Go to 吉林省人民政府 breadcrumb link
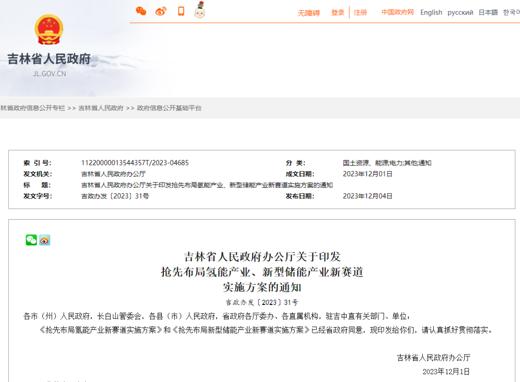The image size is (520, 382). (x=101, y=108)
